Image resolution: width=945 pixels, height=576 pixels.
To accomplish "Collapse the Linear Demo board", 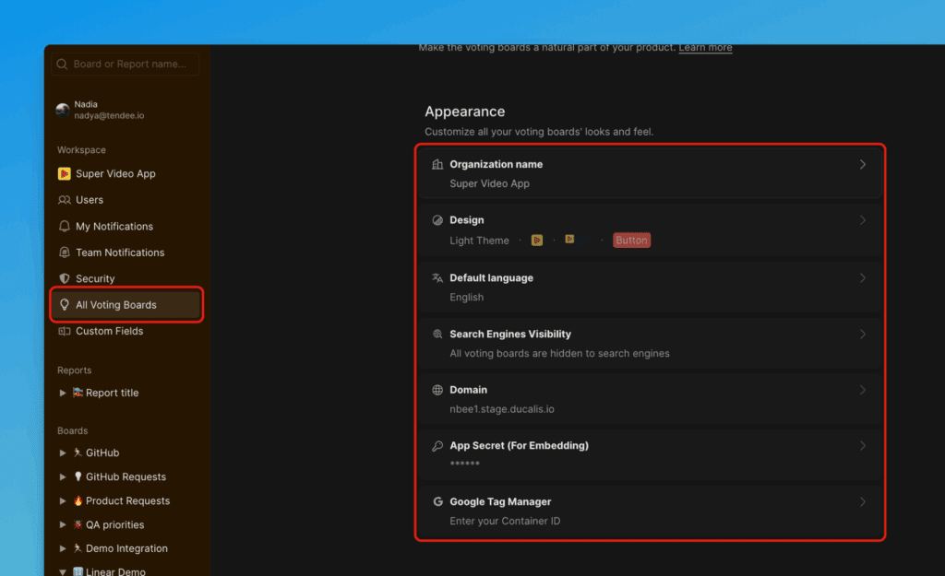I will point(63,572).
